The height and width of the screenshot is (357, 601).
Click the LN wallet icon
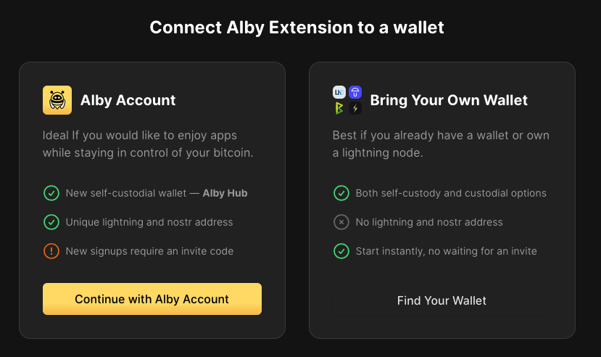tap(339, 92)
